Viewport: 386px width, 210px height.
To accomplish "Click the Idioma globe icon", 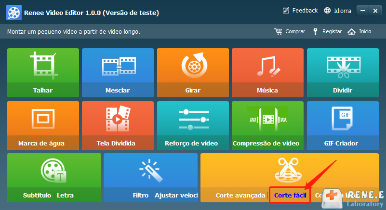I will [327, 11].
